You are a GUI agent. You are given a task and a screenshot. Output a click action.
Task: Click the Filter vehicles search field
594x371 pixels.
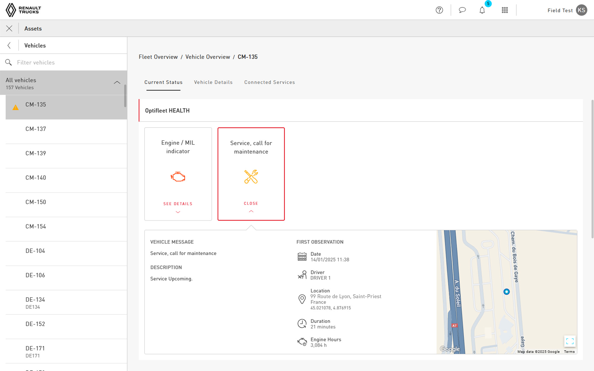tap(64, 62)
